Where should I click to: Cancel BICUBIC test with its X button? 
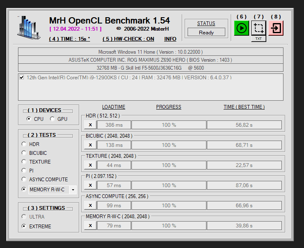pyautogui.click(x=90, y=145)
